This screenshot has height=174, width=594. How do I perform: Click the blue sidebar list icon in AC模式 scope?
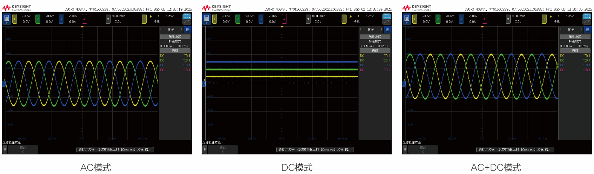187,29
